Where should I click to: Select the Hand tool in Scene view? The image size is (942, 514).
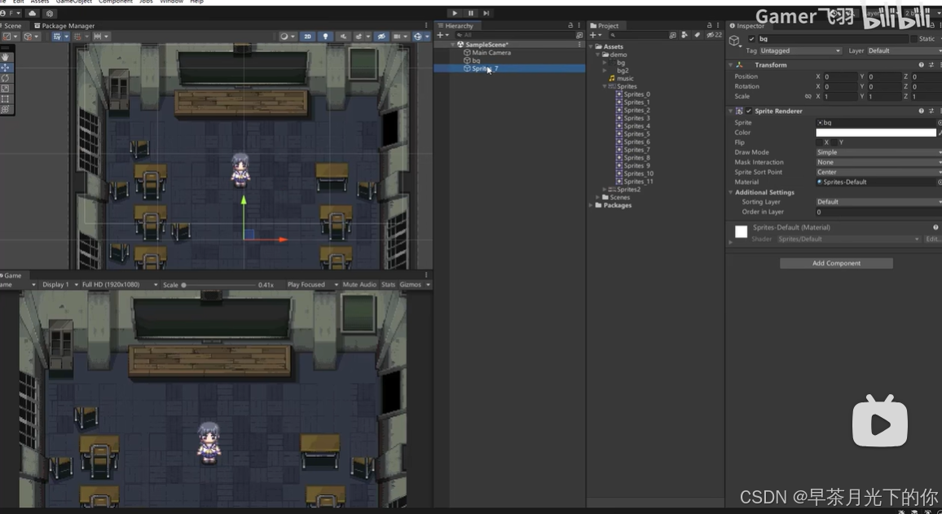[x=6, y=57]
